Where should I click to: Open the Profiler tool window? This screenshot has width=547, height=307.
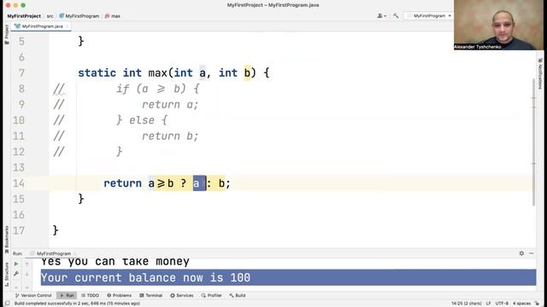[211, 296]
